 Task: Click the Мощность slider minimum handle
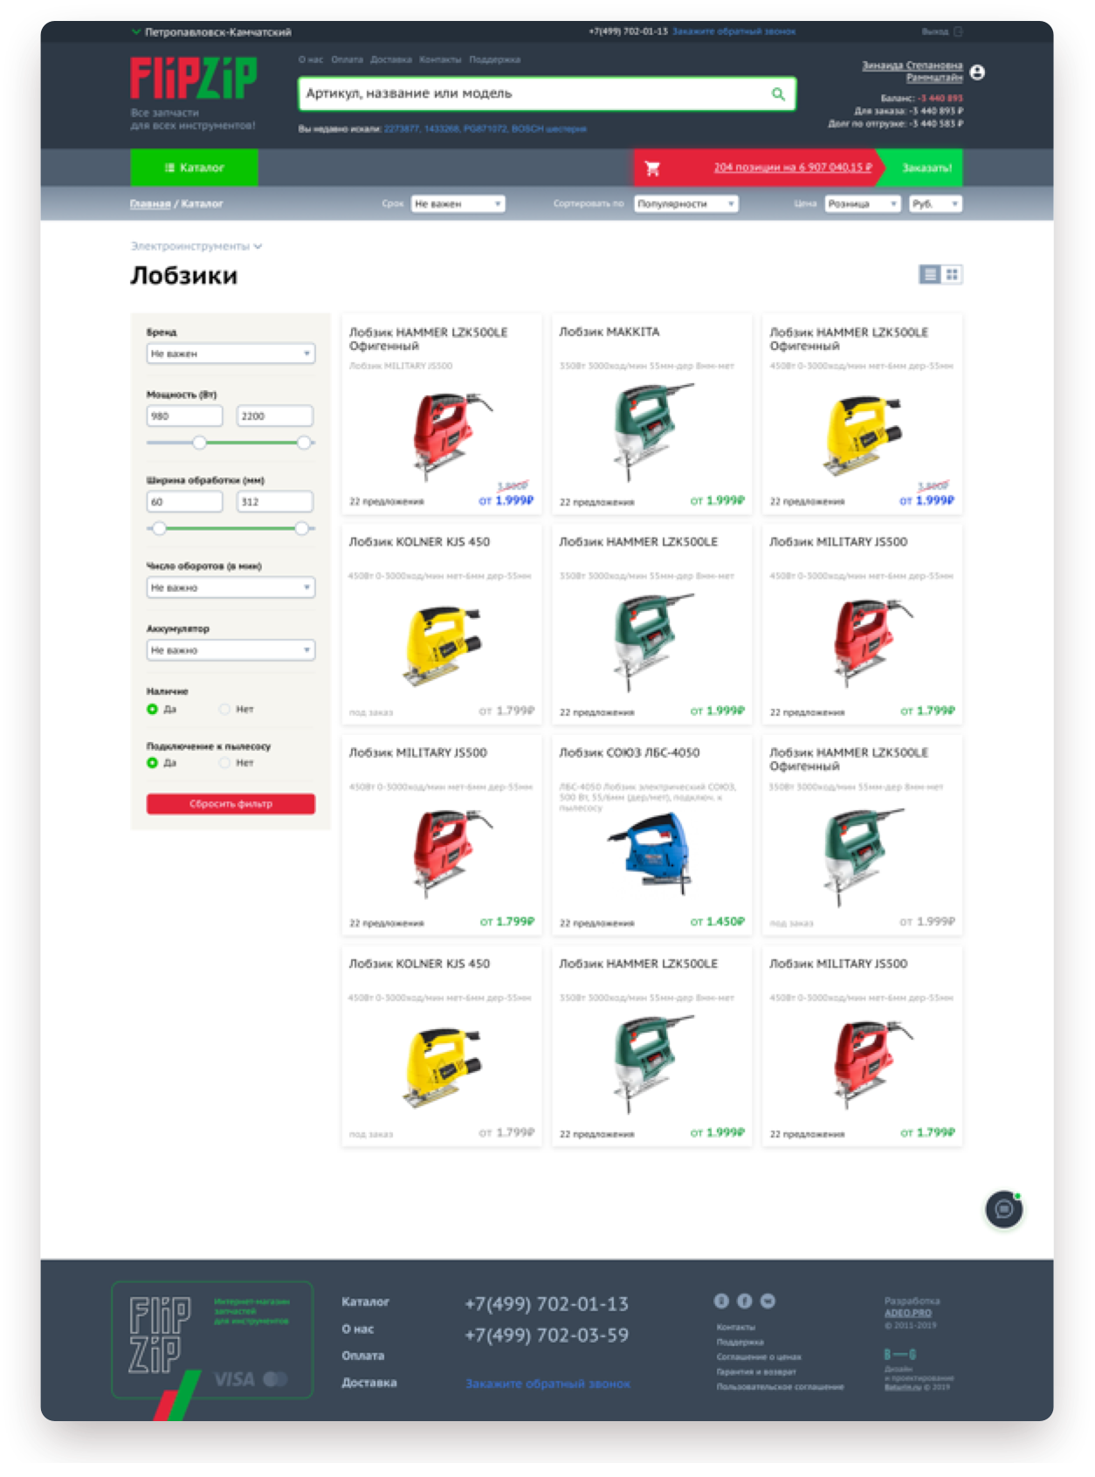click(199, 443)
